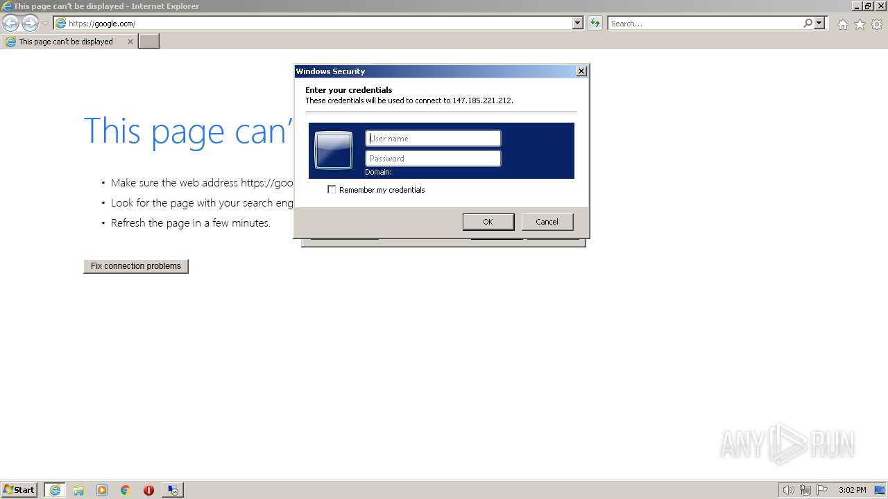Go to the Home page icon
The height and width of the screenshot is (499, 888).
(x=842, y=24)
